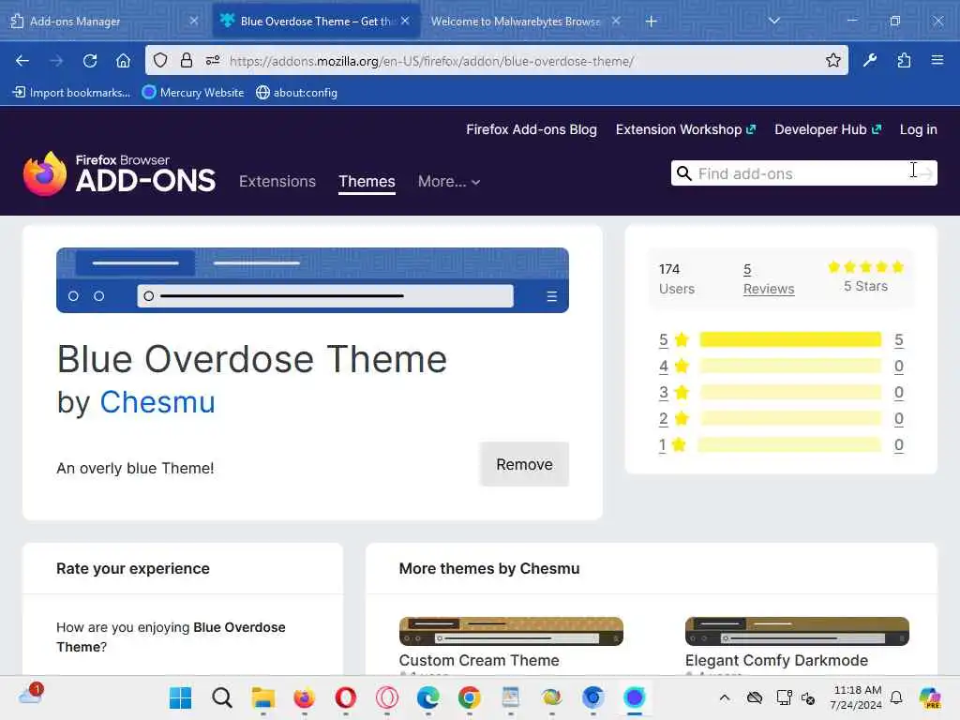960x720 pixels.
Task: Filter reviews by 5 stars bar
Action: (x=789, y=339)
